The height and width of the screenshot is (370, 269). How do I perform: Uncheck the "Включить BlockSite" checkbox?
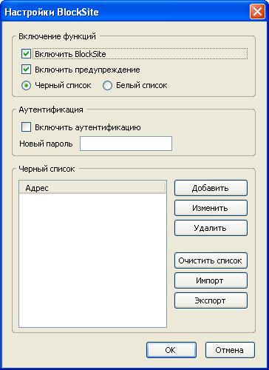coord(26,54)
